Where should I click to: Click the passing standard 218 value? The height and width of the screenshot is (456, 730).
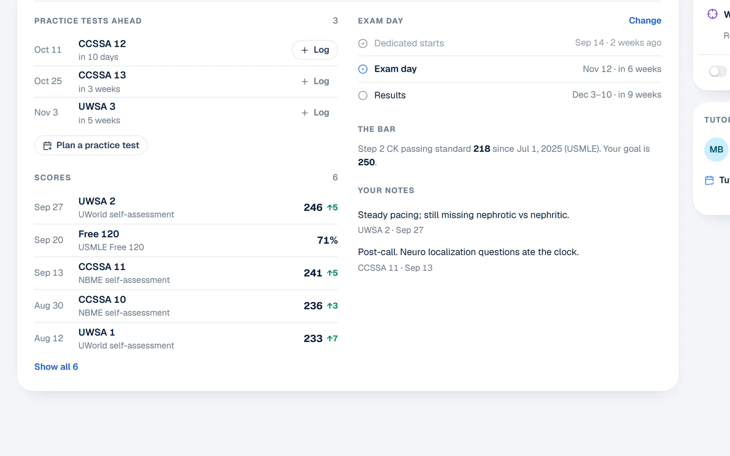click(x=482, y=149)
